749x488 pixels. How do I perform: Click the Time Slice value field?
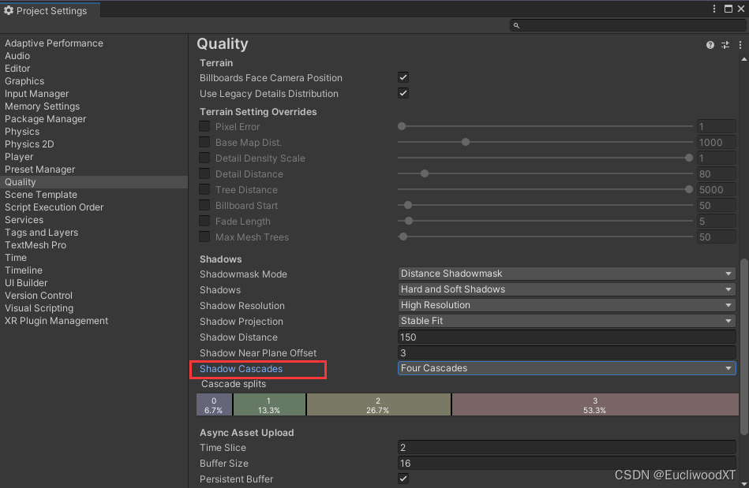tap(567, 448)
